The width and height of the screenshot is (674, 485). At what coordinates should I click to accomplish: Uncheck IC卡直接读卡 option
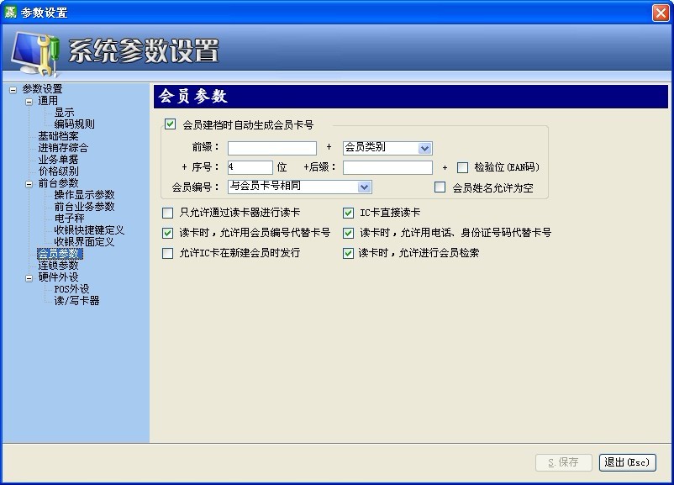(x=348, y=213)
